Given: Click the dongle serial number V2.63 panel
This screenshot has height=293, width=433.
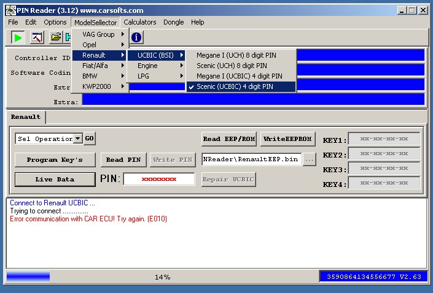Looking at the screenshot, I should pyautogui.click(x=373, y=276).
